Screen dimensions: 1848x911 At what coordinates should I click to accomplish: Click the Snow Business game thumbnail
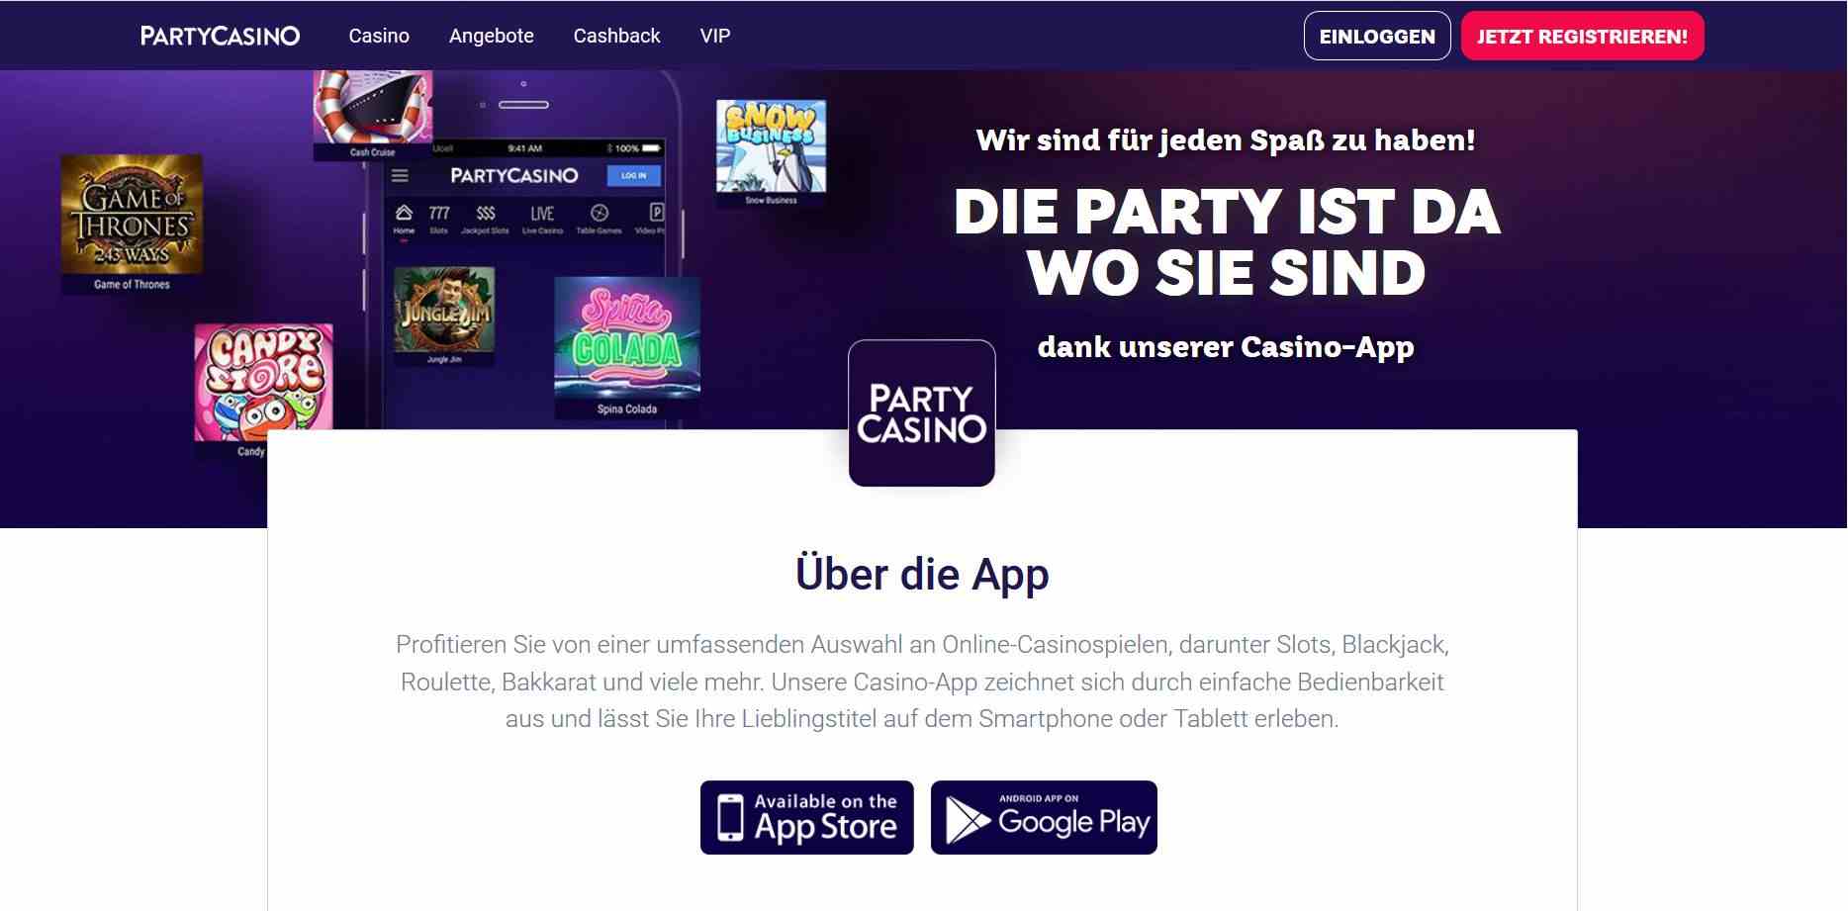771,152
